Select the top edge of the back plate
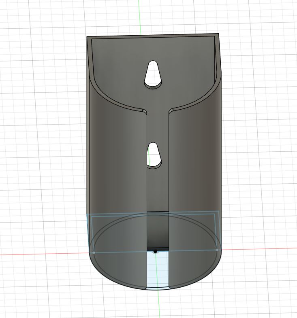Viewport: 297px width, 318px height. [x=153, y=35]
